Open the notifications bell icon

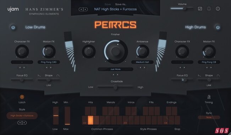coord(209,9)
